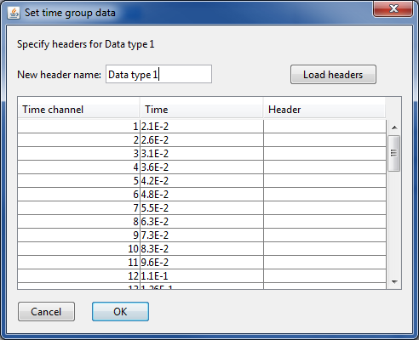Image resolution: width=419 pixels, height=340 pixels.
Task: Click the OK button
Action: (120, 312)
